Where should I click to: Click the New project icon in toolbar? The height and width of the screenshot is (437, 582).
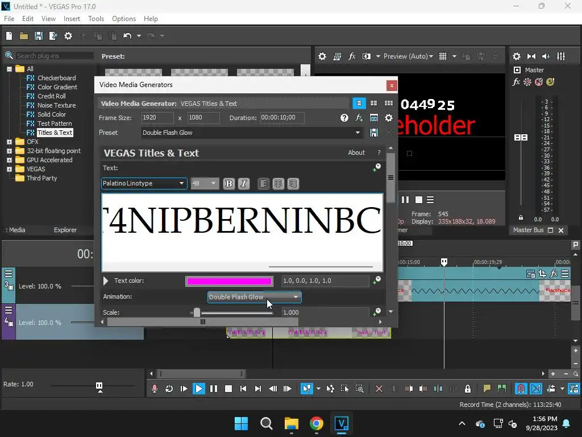[x=9, y=36]
